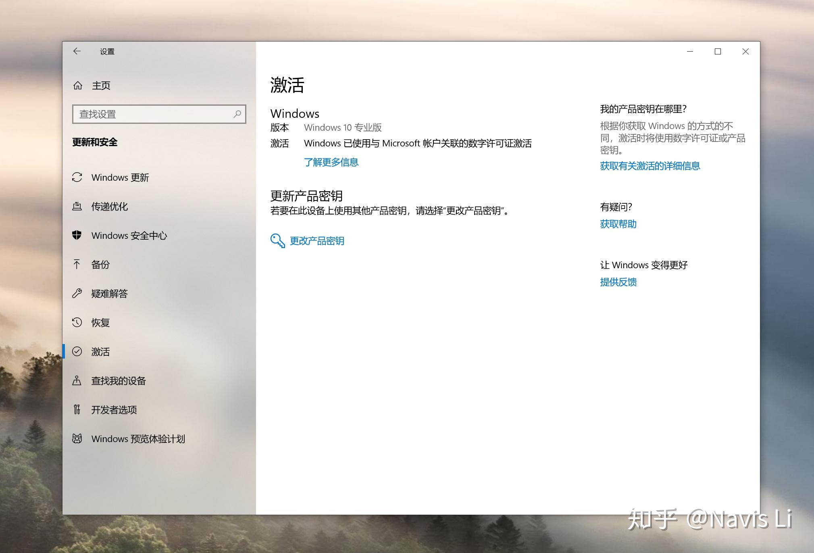Open the 备份 settings page
This screenshot has height=553, width=814.
point(159,265)
